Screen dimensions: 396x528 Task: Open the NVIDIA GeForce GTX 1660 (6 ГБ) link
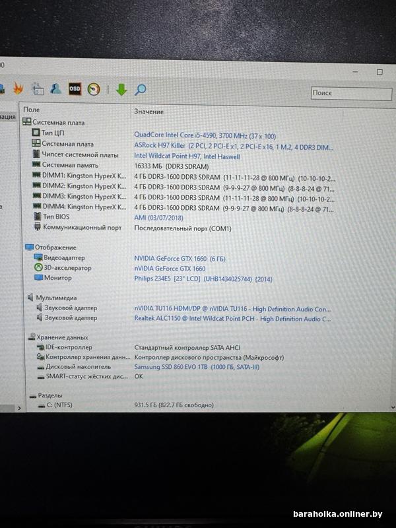pyautogui.click(x=180, y=259)
